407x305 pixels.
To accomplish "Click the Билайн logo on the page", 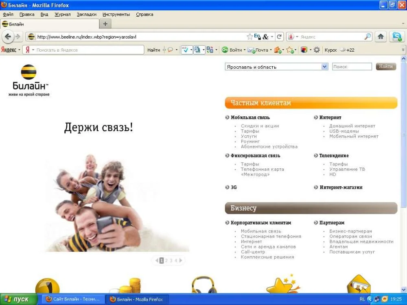I will [x=29, y=81].
